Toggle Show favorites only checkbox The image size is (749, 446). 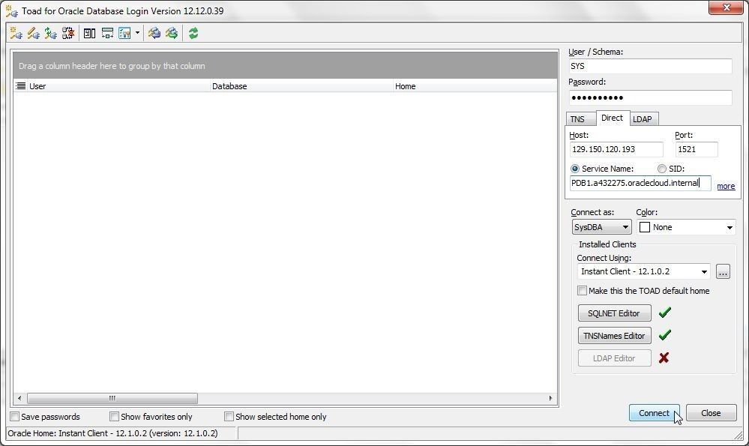(x=114, y=417)
